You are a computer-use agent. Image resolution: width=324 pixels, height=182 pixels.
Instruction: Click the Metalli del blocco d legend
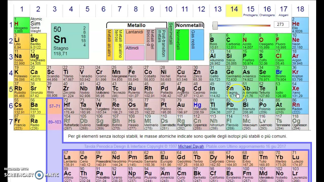click(150, 45)
